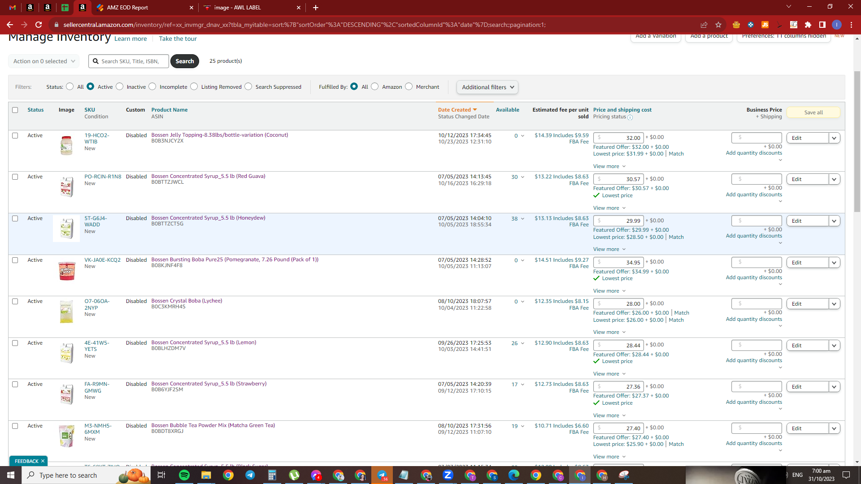Select the Listing Removed status filter
The width and height of the screenshot is (861, 484).
(x=194, y=86)
